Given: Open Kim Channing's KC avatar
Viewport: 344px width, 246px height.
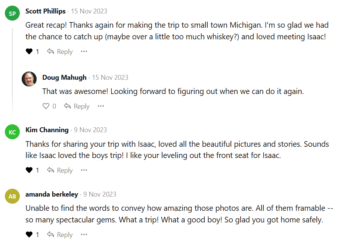Looking at the screenshot, I should coord(12,132).
